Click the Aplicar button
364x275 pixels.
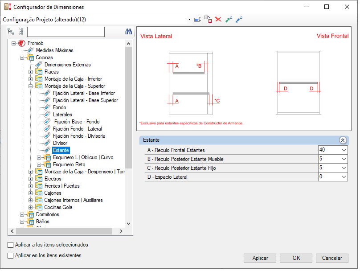point(260,258)
